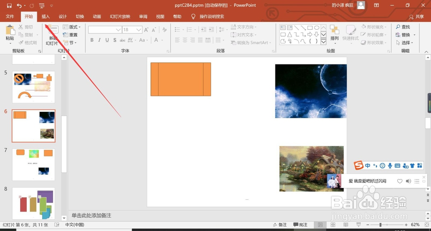Toggle Italic text formatting
Image resolution: width=431 pixels, height=231 pixels.
[x=100, y=40]
